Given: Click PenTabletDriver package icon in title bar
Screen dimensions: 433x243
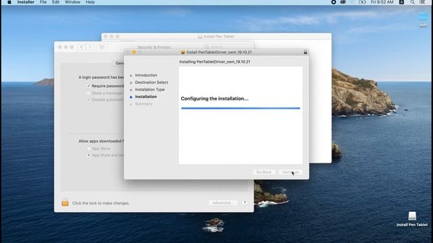Looking at the screenshot, I should (x=183, y=52).
